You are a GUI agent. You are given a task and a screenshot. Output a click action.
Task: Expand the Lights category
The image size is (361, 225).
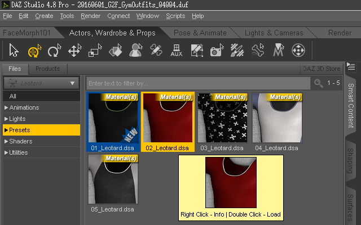click(6, 119)
